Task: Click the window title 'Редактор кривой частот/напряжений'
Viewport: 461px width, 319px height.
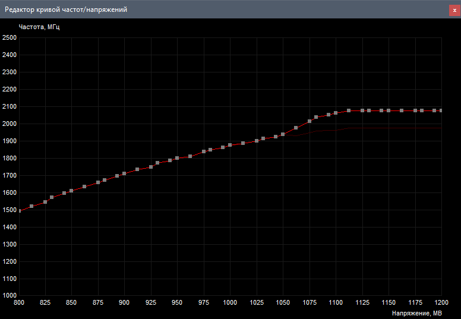Action: 66,10
